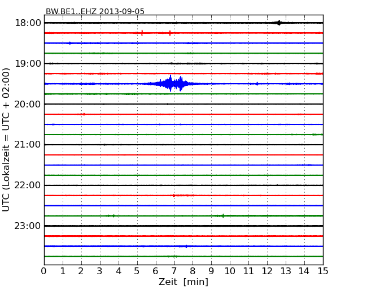The height and width of the screenshot is (294, 367).
Task: Click the red spike near minute 7 at 18:15
Action: point(170,33)
